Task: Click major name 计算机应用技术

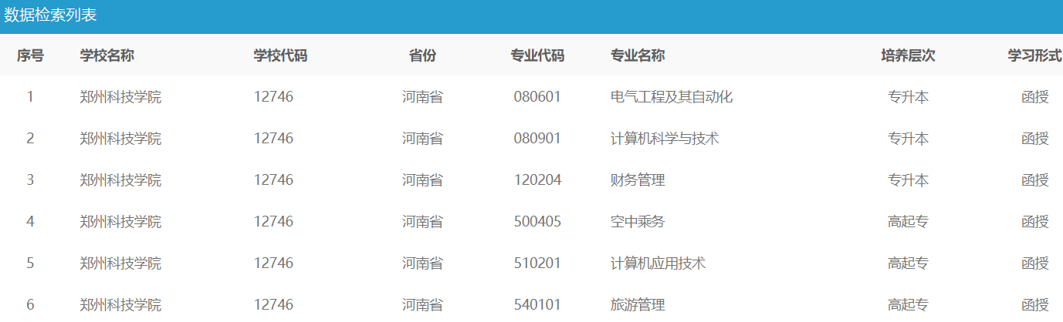Action: pyautogui.click(x=658, y=263)
